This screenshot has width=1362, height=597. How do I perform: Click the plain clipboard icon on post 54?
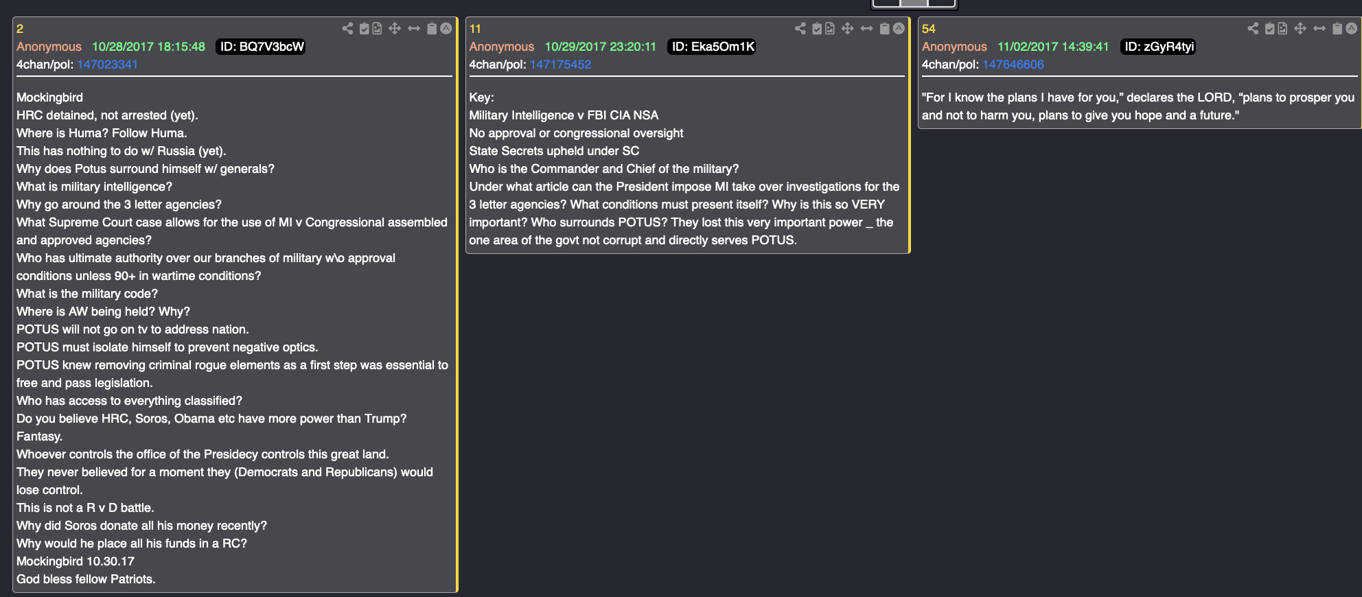(x=1337, y=28)
